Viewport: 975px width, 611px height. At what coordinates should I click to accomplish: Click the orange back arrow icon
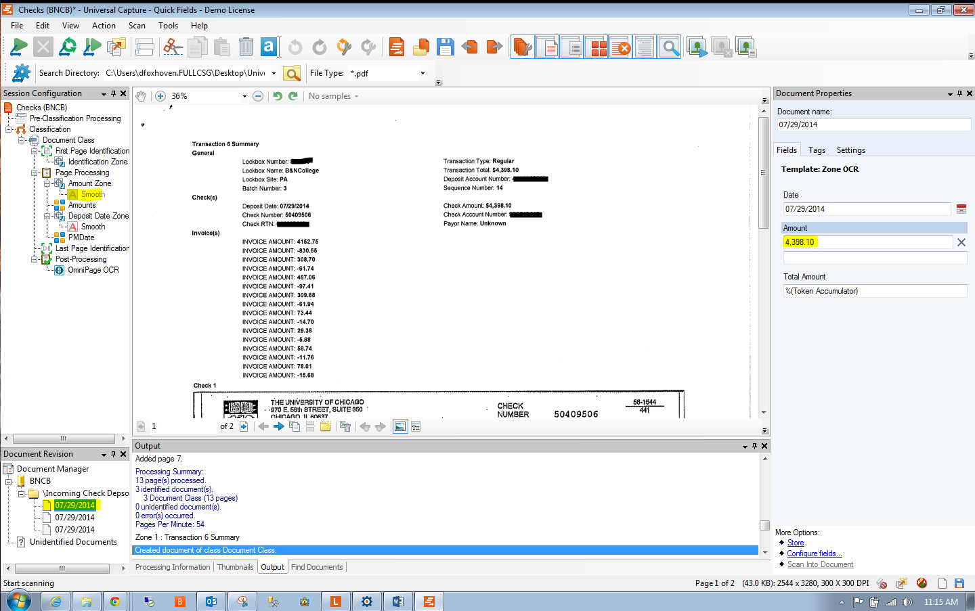(x=469, y=47)
